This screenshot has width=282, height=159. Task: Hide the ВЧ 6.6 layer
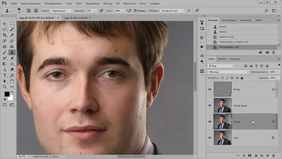210,89
